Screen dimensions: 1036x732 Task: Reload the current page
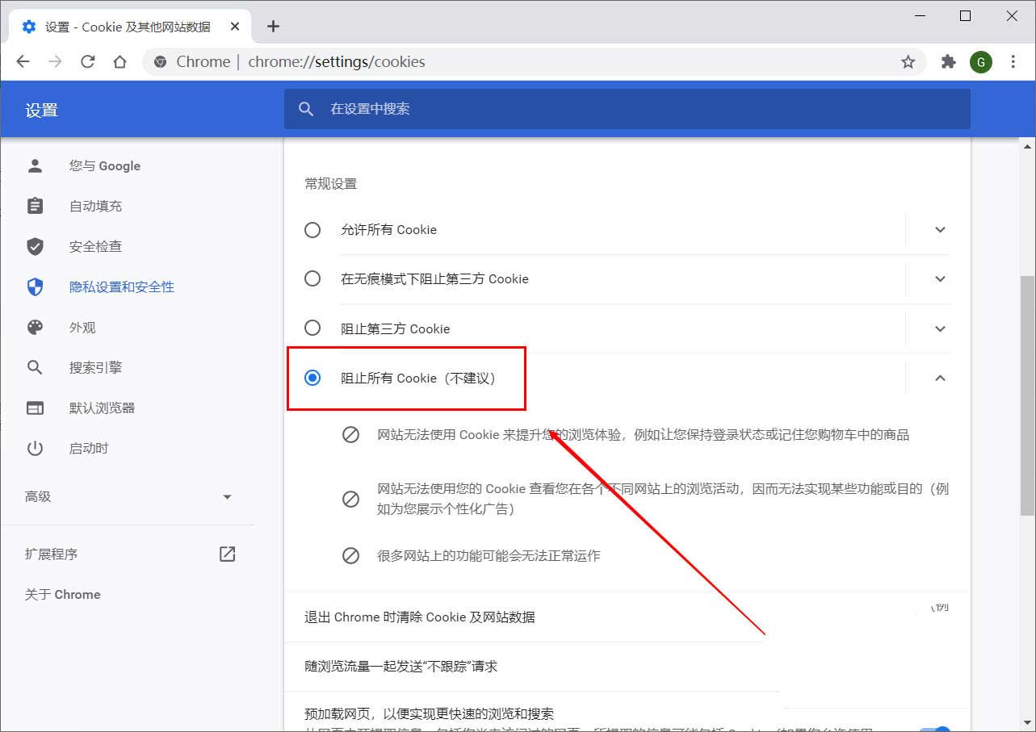88,62
